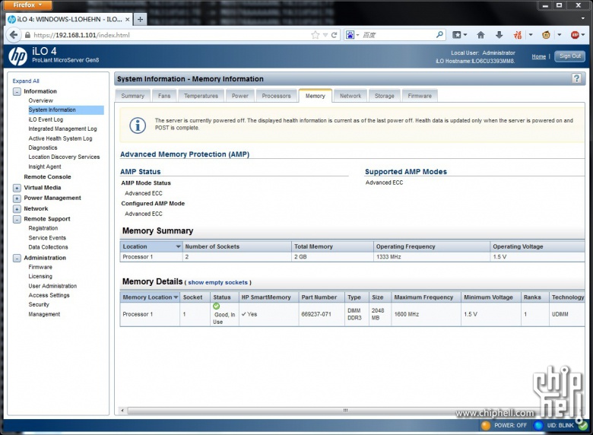Switch to the Processors tab
Viewport: 593px width, 435px height.
[276, 96]
